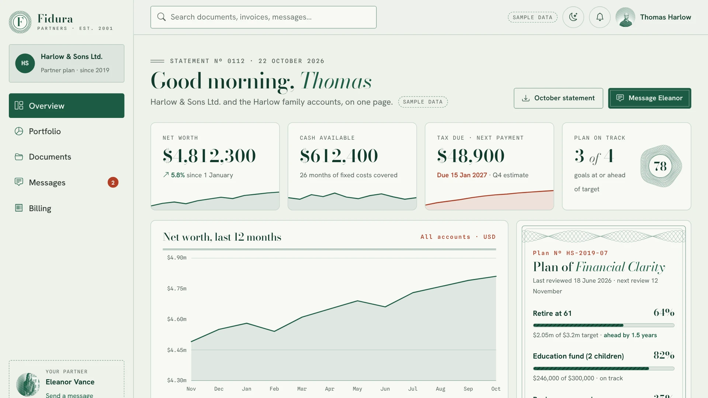Toggle dark mode moon icon
The height and width of the screenshot is (398, 708).
tap(573, 17)
